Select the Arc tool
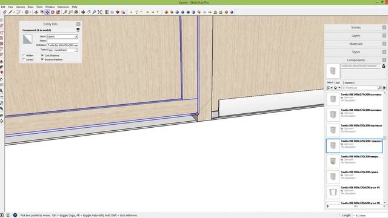Image resolution: width=388 pixels, height=218 pixels. [18, 12]
